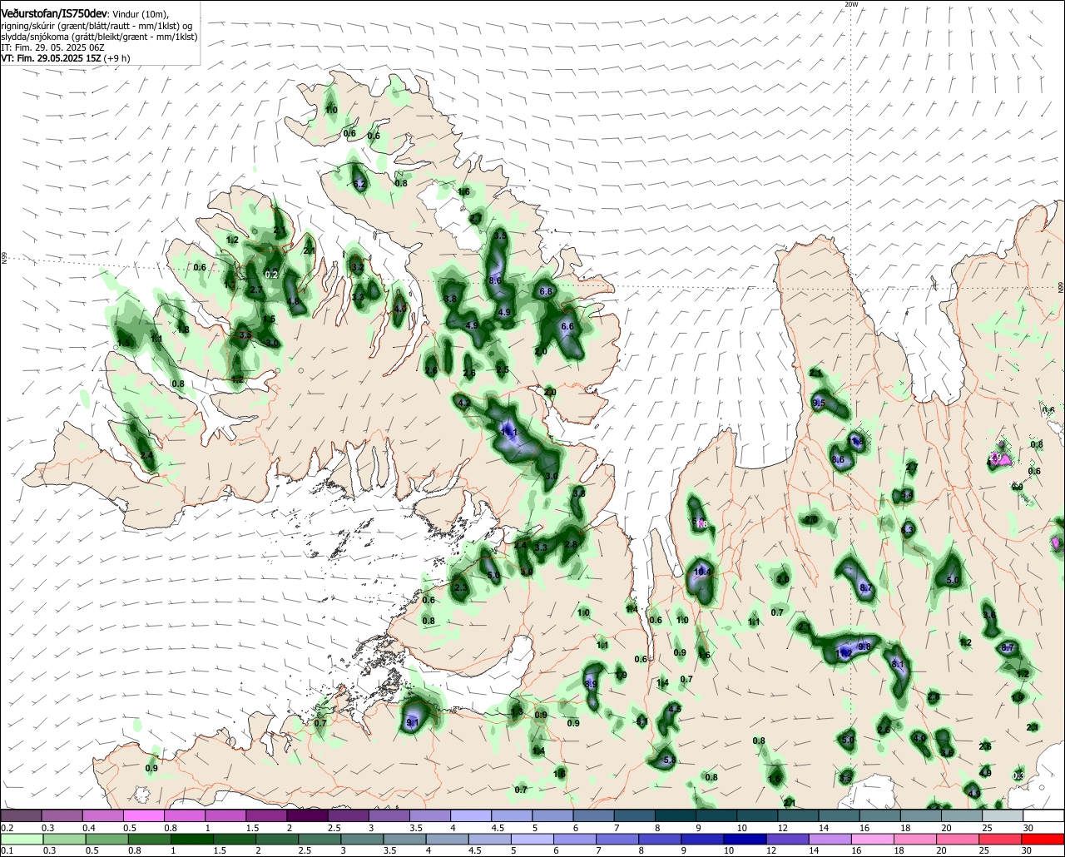
Task: Click the pale mint swatch above the 0.1 label
Action: 22,839
